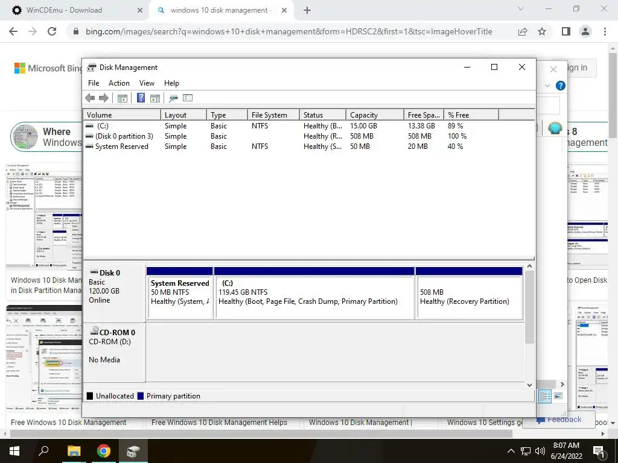
Task: Click the disk pane scroll up arrow
Action: [530, 266]
